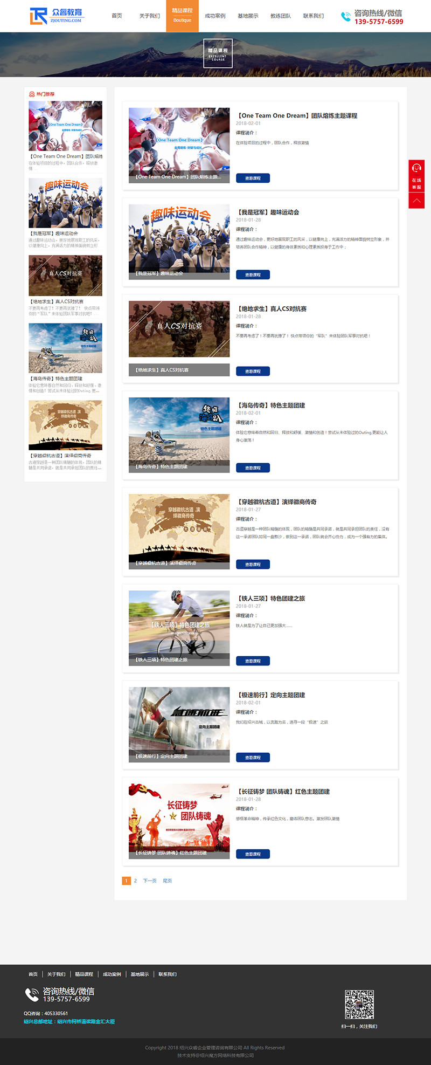Open 成功案例 in the top navigation
Image resolution: width=431 pixels, height=1065 pixels.
coord(215,16)
